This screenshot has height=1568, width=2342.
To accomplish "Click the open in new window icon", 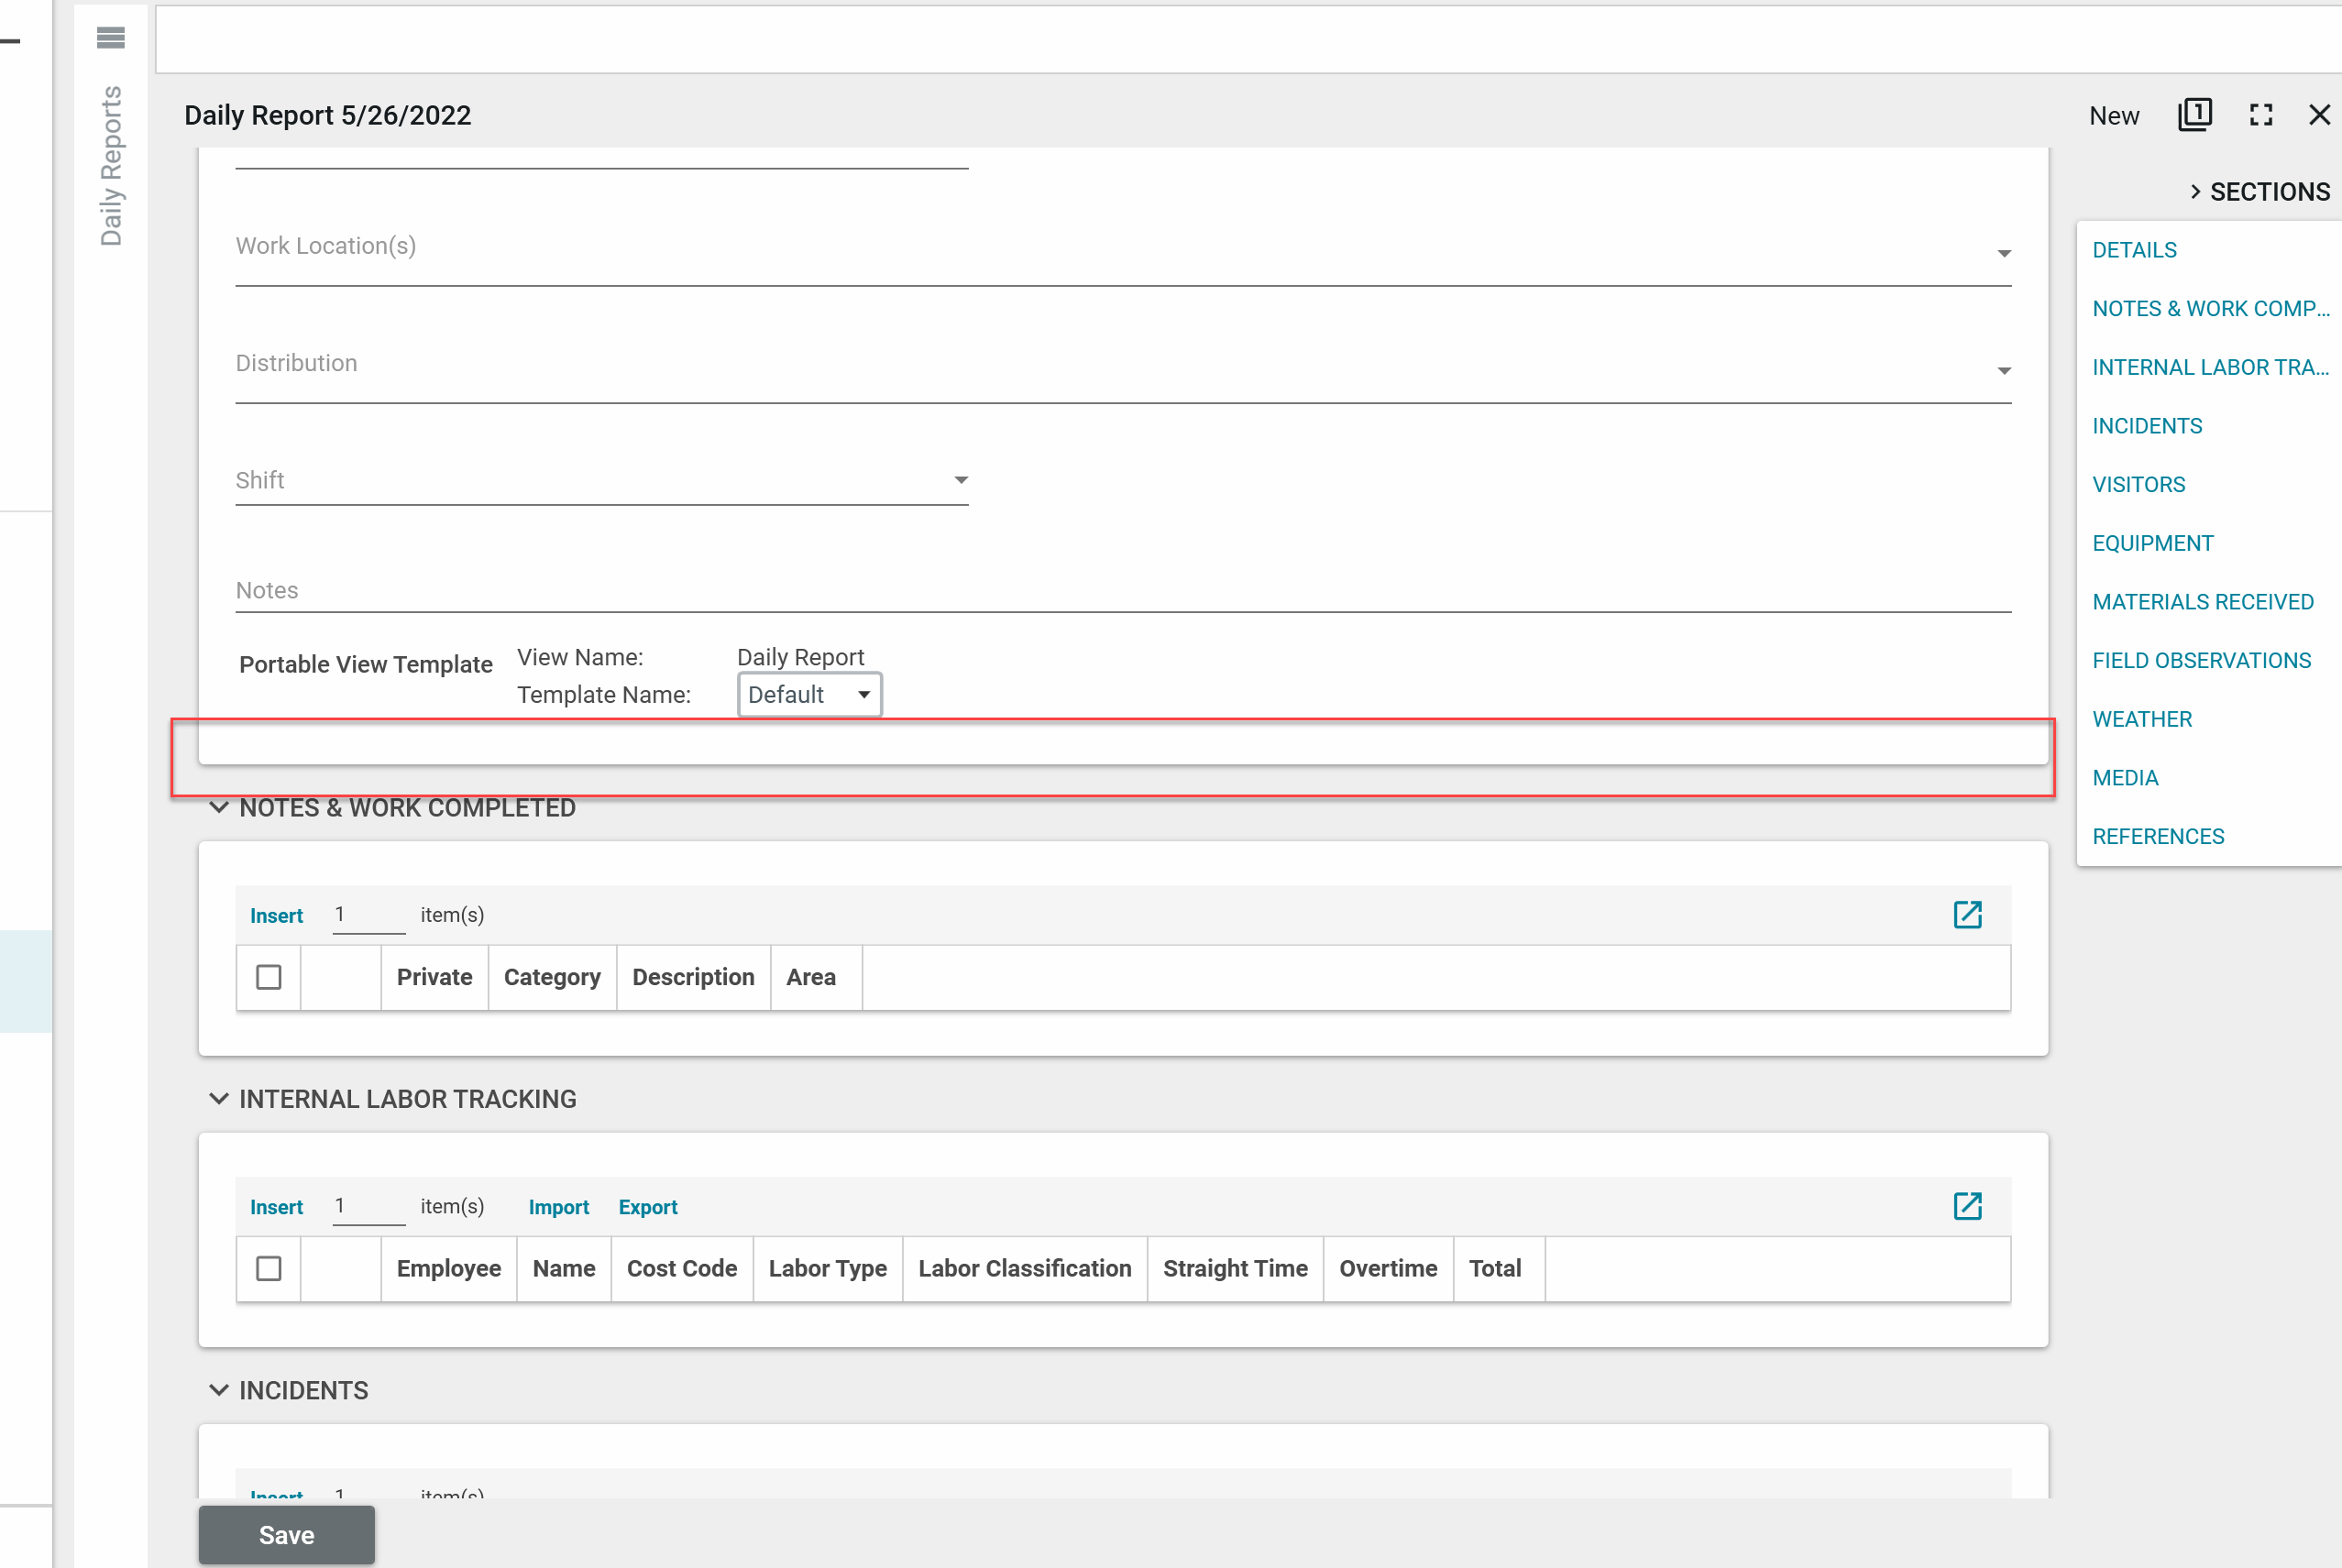I will (2194, 115).
